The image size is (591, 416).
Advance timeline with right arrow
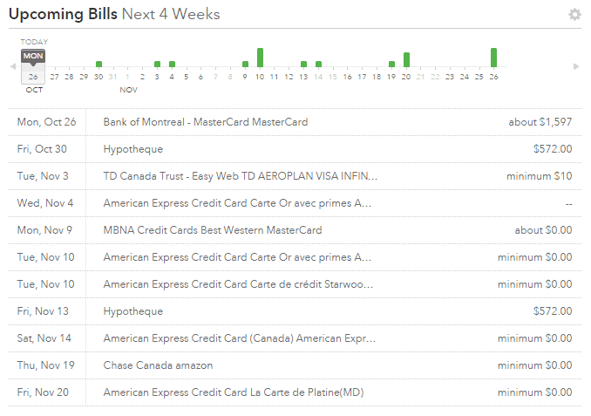tap(576, 67)
